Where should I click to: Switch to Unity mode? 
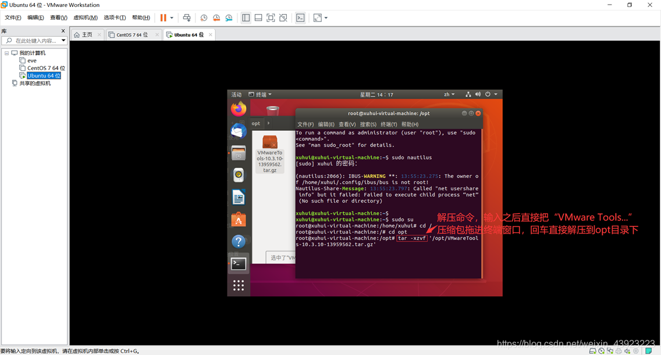[x=283, y=17]
